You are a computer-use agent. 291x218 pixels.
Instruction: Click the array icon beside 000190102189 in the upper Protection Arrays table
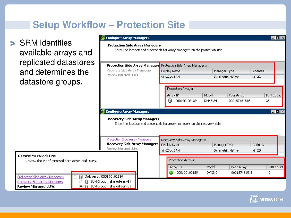[x=170, y=101]
